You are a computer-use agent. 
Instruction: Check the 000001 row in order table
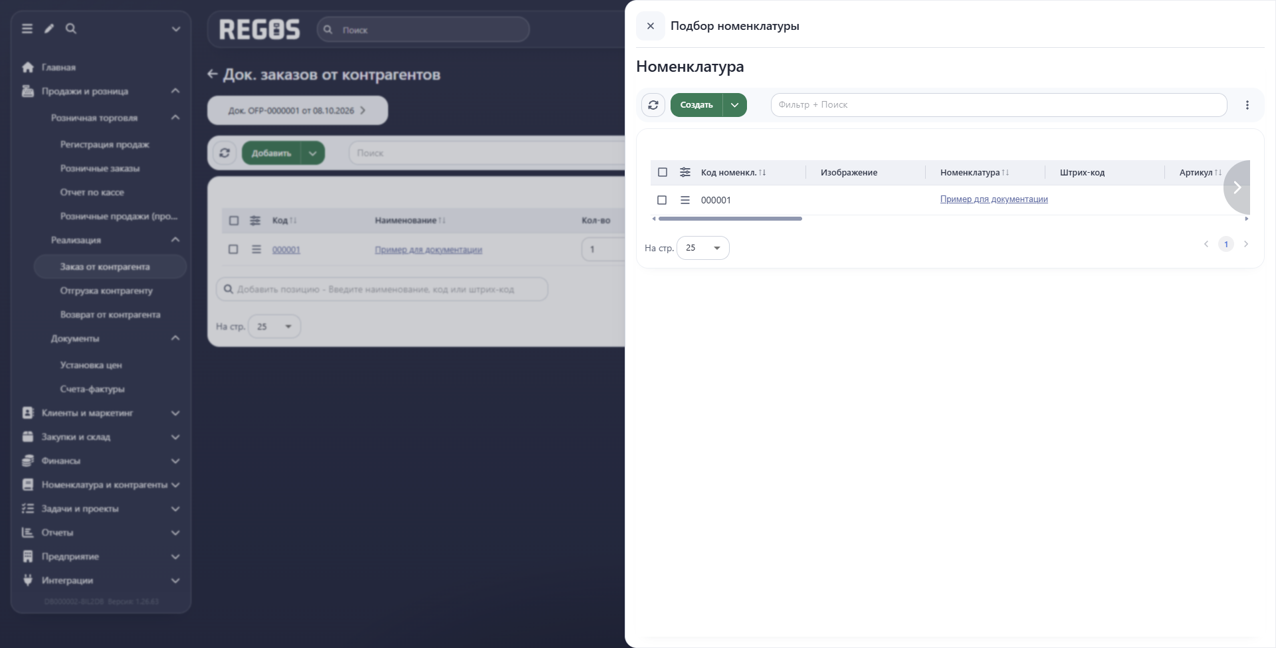coord(233,249)
